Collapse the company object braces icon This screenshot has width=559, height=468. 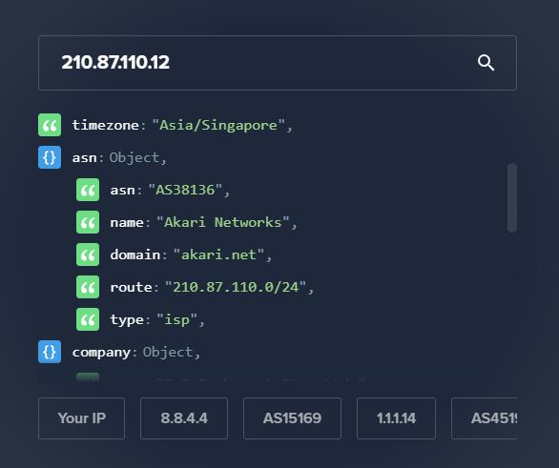[50, 352]
